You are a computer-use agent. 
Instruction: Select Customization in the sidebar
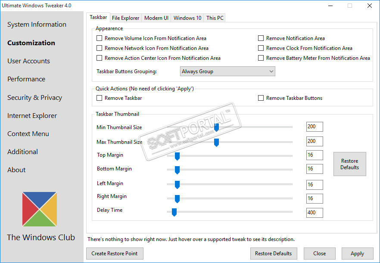tap(31, 43)
